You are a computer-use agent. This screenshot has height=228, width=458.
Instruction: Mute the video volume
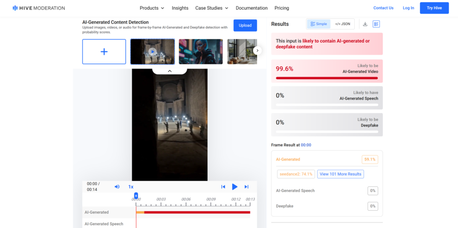click(x=117, y=186)
